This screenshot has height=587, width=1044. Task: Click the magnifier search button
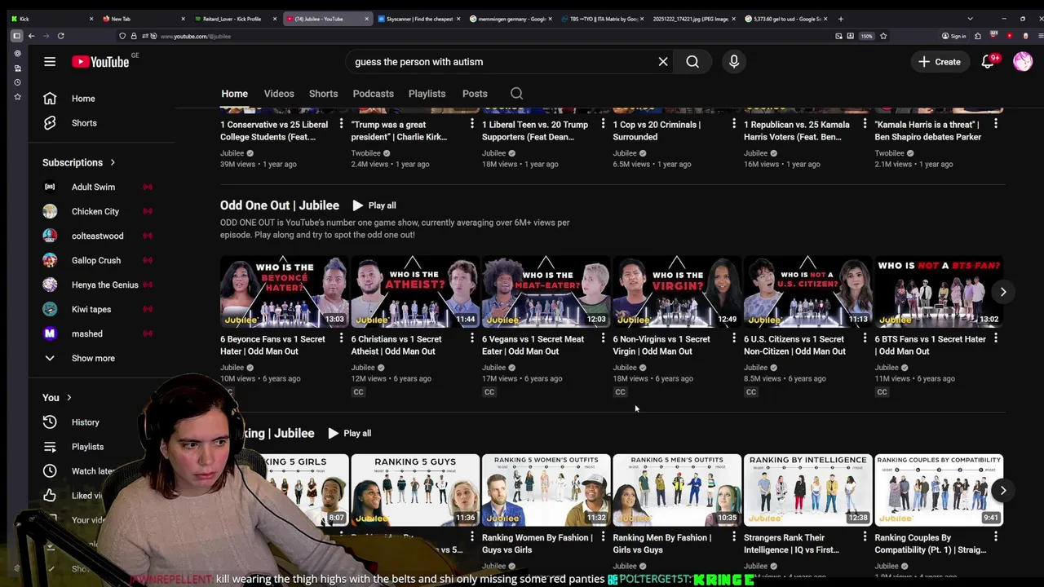coord(692,62)
